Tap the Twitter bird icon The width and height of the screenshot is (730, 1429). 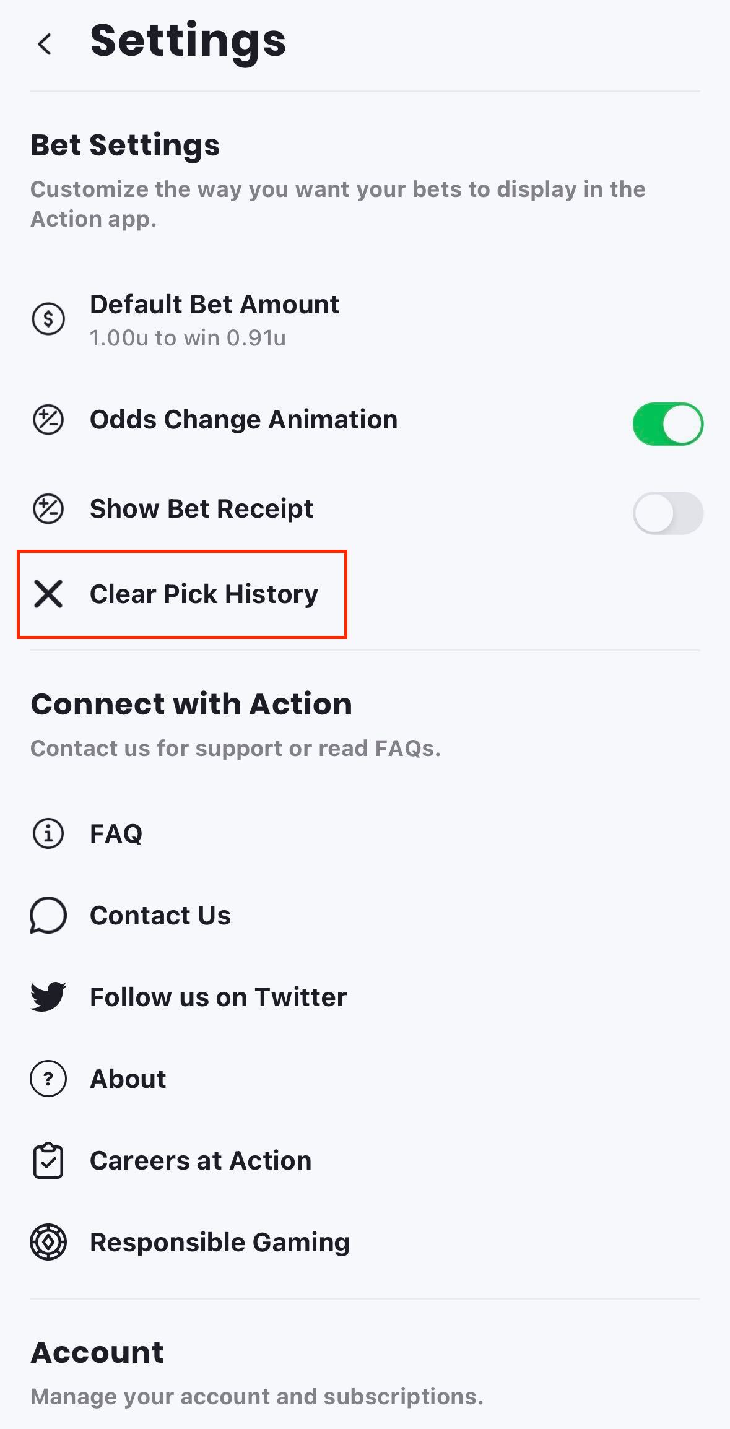point(48,997)
